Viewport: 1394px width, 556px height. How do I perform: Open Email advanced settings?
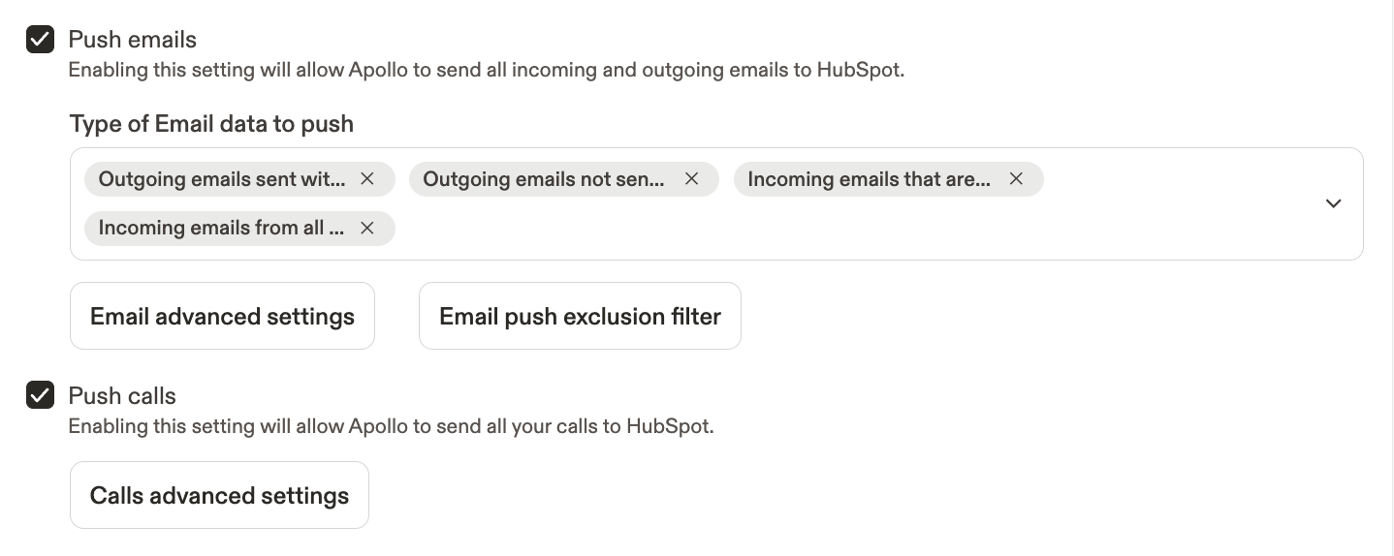pyautogui.click(x=222, y=316)
